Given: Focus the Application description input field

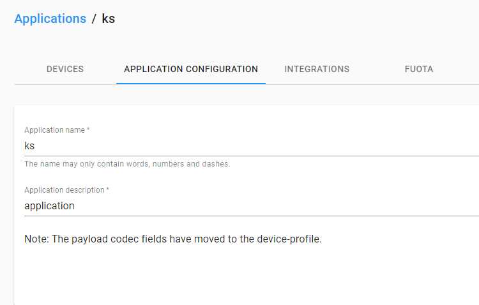Looking at the screenshot, I should pos(252,205).
